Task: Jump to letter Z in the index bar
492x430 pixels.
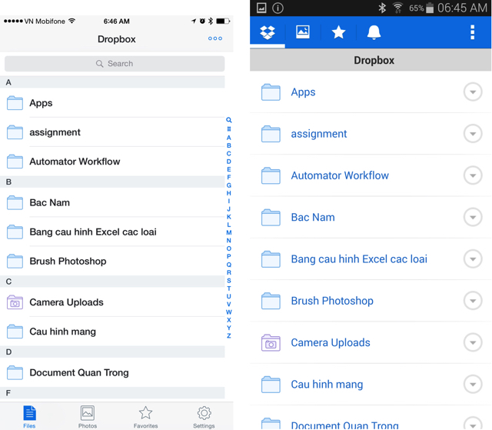Action: tap(229, 335)
